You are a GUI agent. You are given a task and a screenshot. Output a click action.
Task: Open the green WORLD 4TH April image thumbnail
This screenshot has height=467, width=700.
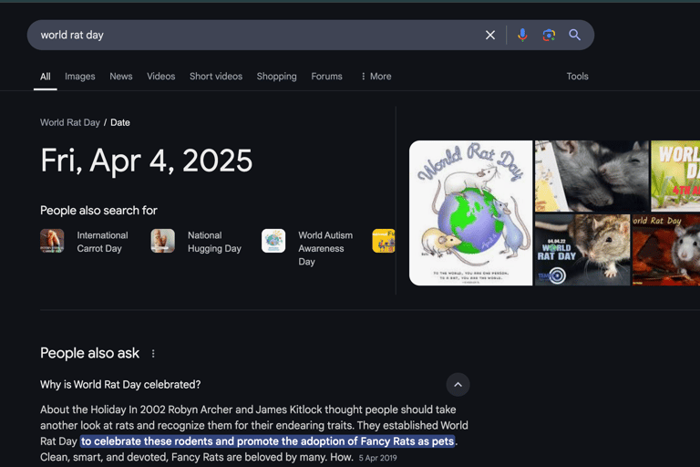click(675, 176)
